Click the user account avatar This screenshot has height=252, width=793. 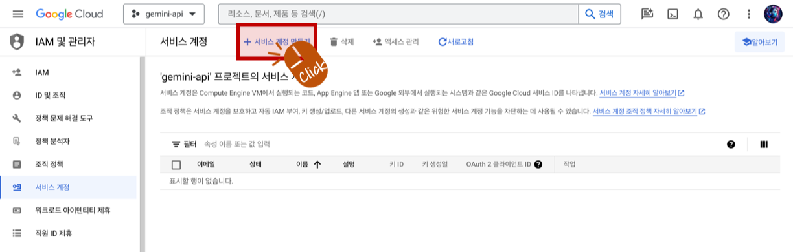pos(773,14)
